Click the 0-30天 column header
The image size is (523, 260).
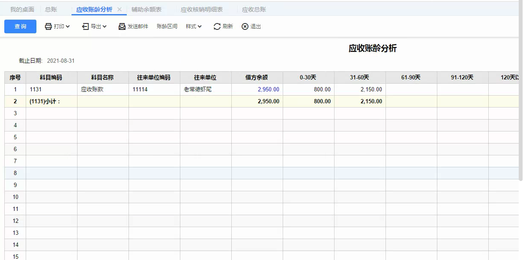tap(308, 77)
